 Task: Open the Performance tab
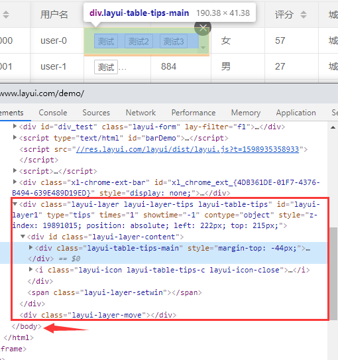[194, 113]
